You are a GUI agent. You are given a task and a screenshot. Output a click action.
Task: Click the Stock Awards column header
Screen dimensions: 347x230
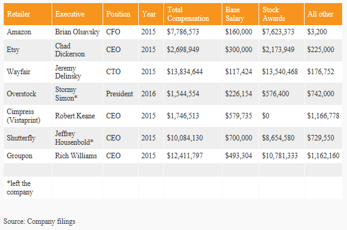(281, 14)
